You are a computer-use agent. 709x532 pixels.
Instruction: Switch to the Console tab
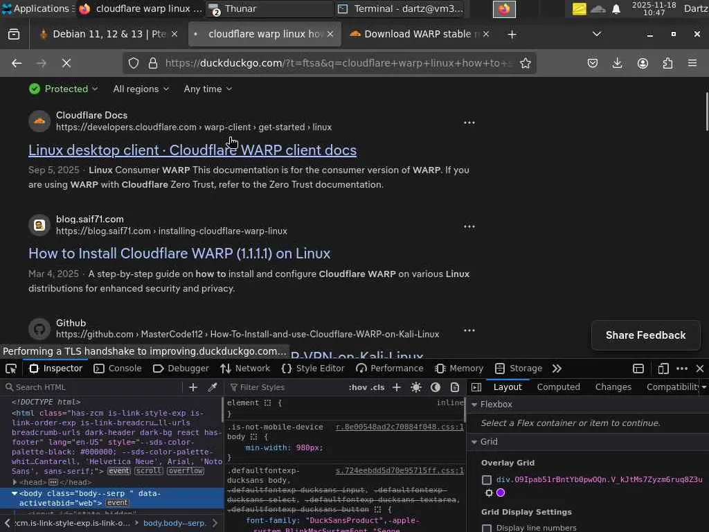pyautogui.click(x=118, y=369)
